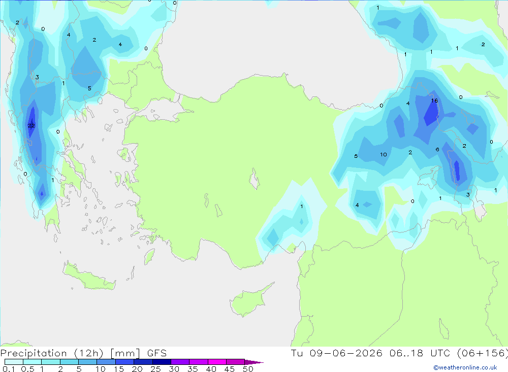Open the weatheronline.co.uk copyright link
This screenshot has width=508, height=372.
[x=465, y=367]
